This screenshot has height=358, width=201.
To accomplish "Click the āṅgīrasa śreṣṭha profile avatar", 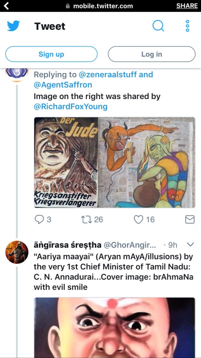I will [17, 252].
